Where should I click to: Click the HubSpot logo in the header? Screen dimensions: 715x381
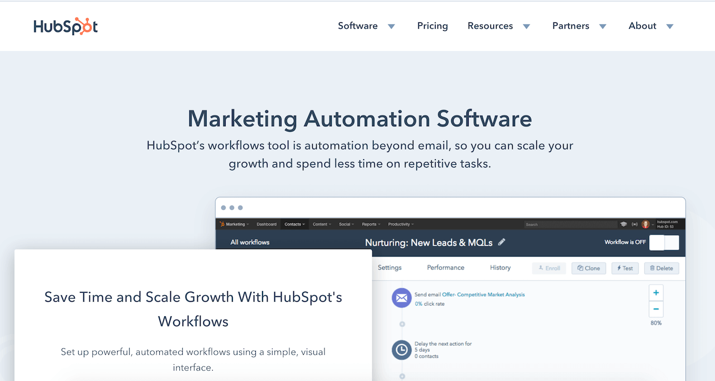pyautogui.click(x=65, y=26)
